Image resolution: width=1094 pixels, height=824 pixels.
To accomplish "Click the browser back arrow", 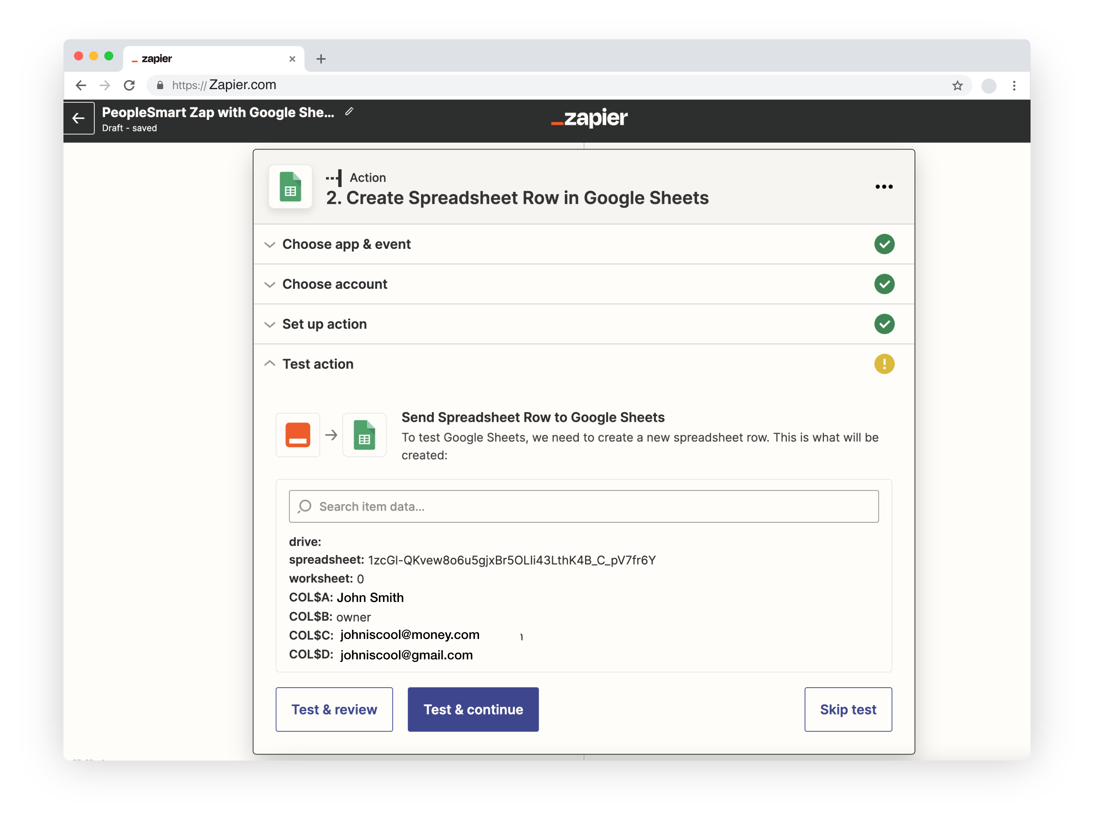I will 80,85.
